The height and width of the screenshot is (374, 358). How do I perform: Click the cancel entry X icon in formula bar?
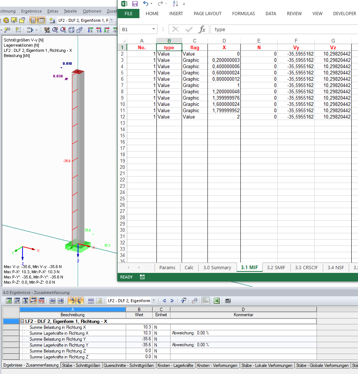tap(176, 29)
